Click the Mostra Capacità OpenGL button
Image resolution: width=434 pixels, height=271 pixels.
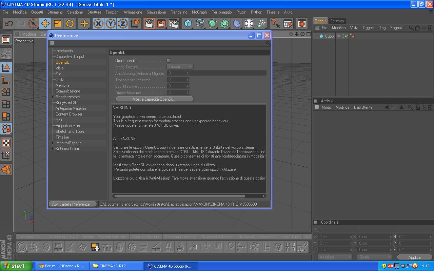[x=155, y=99]
